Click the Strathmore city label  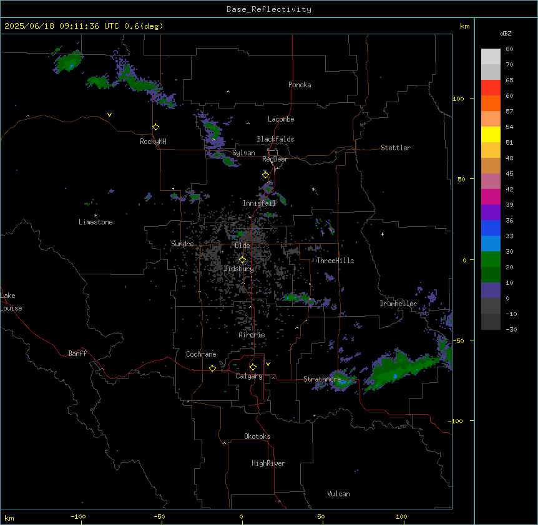[x=322, y=379]
